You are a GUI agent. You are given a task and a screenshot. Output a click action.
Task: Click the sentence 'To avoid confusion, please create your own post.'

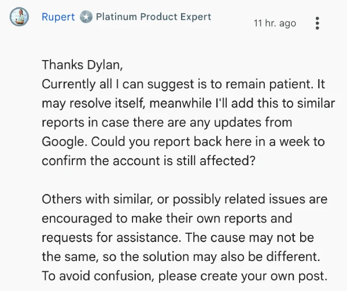[184, 275]
